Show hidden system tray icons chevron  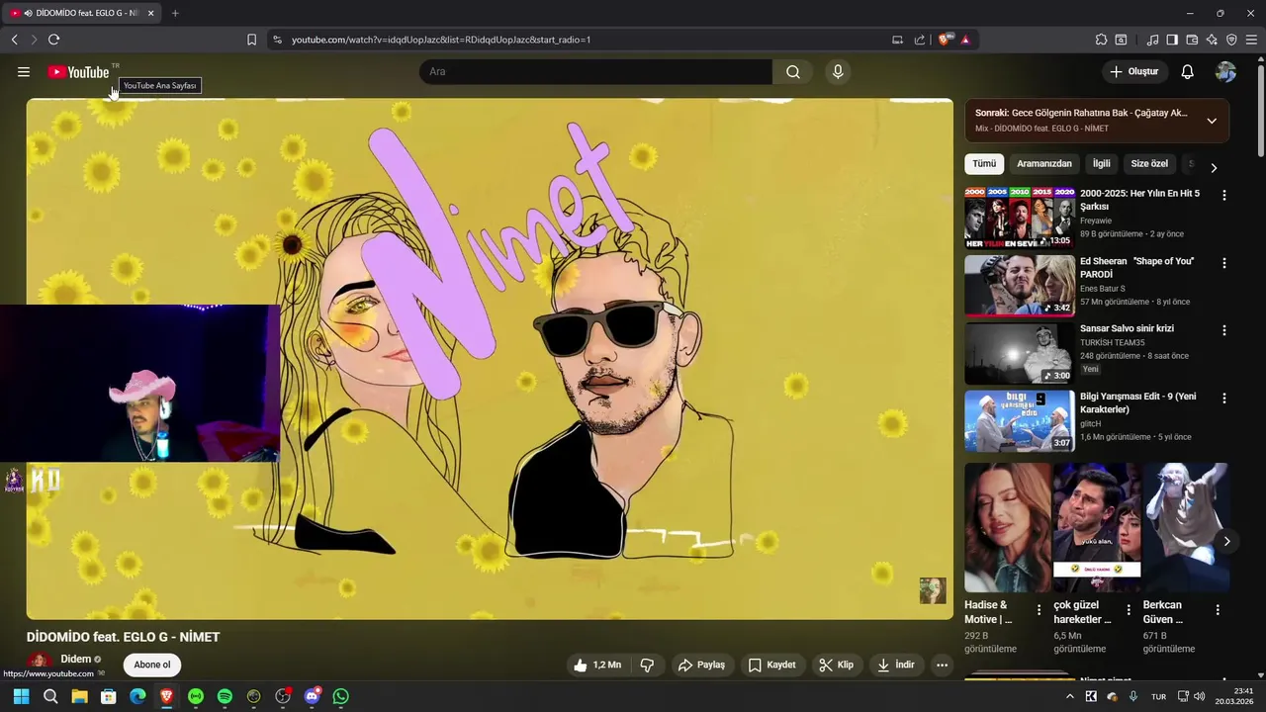tap(1069, 696)
